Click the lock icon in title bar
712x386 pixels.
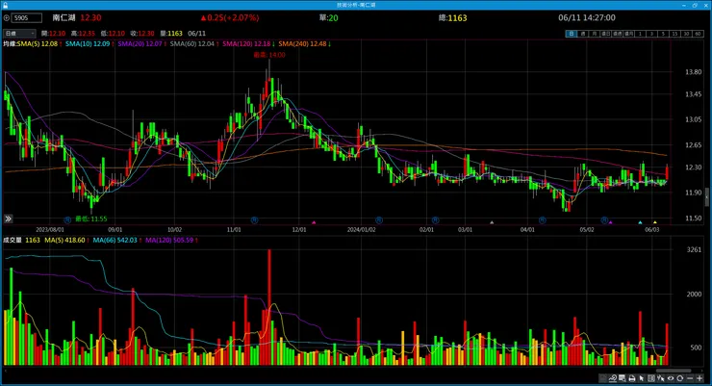coord(5,5)
